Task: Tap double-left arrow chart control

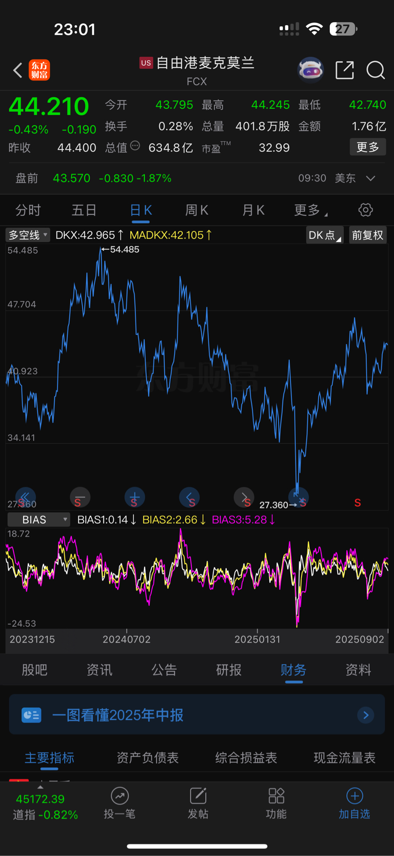Action: (25, 497)
